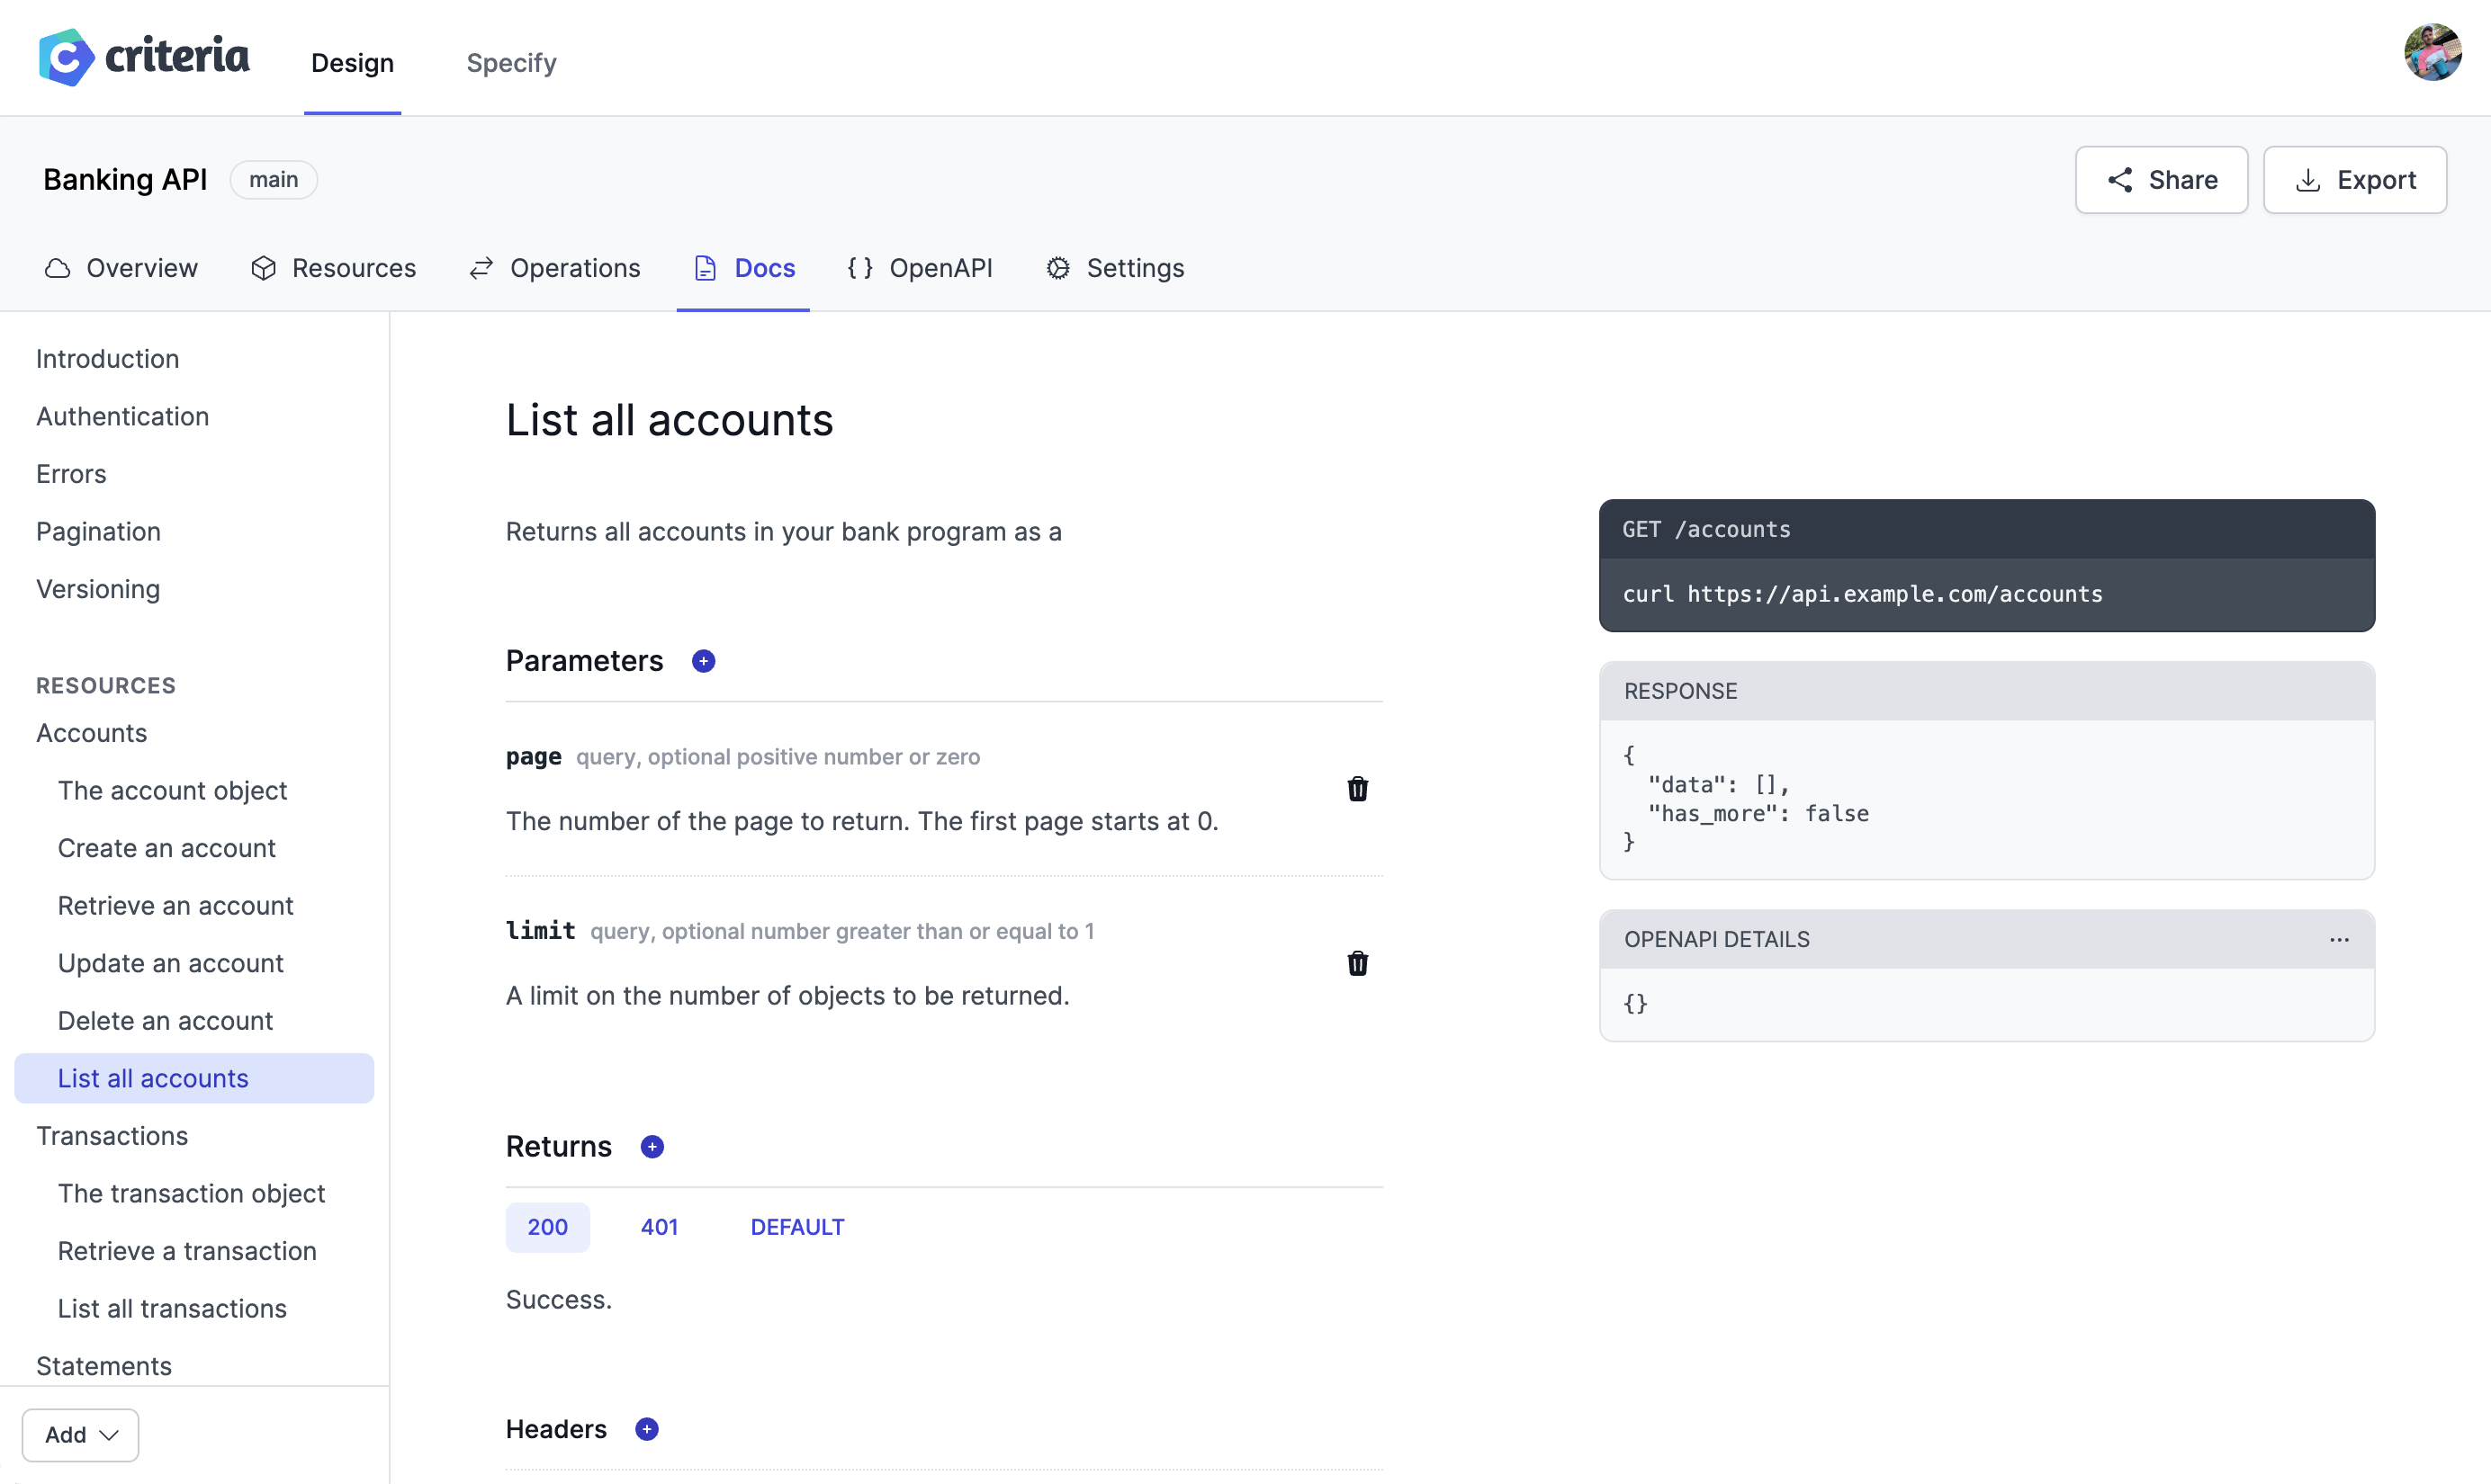The height and width of the screenshot is (1484, 2491).
Task: Click the add parameter plus button
Action: click(x=701, y=661)
